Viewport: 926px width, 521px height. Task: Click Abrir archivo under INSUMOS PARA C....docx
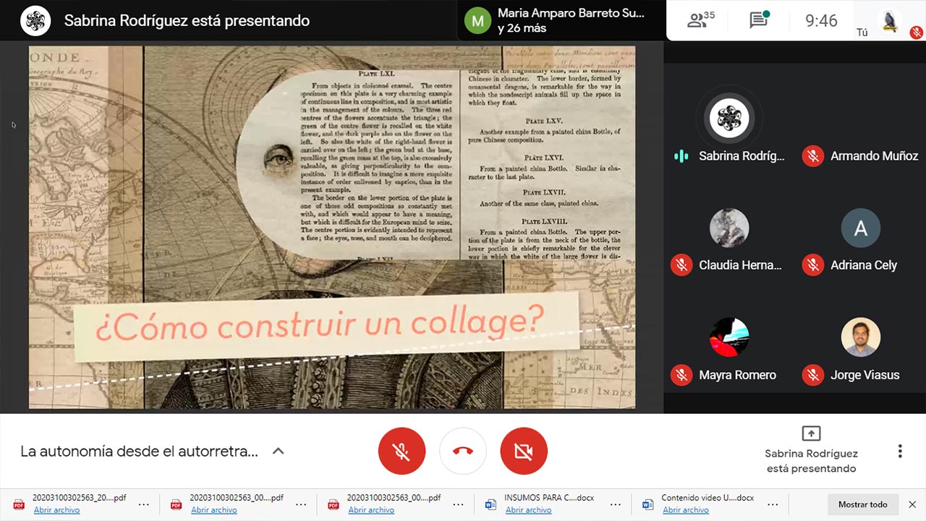(x=528, y=510)
